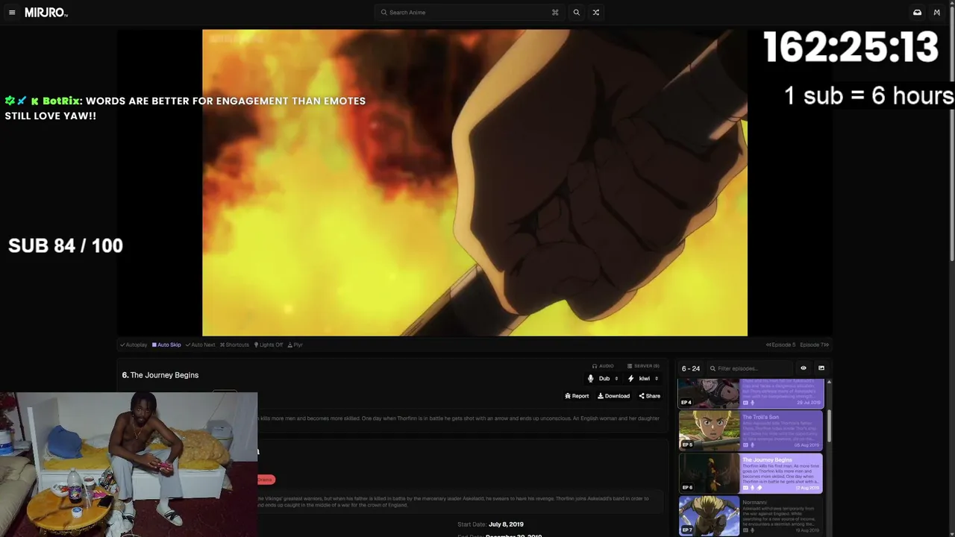Disable Auto Skip option

click(x=166, y=345)
